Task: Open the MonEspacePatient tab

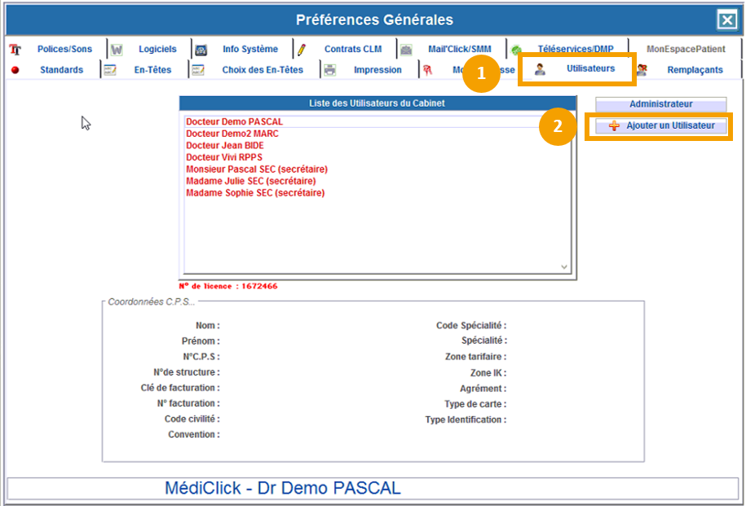Action: (685, 49)
